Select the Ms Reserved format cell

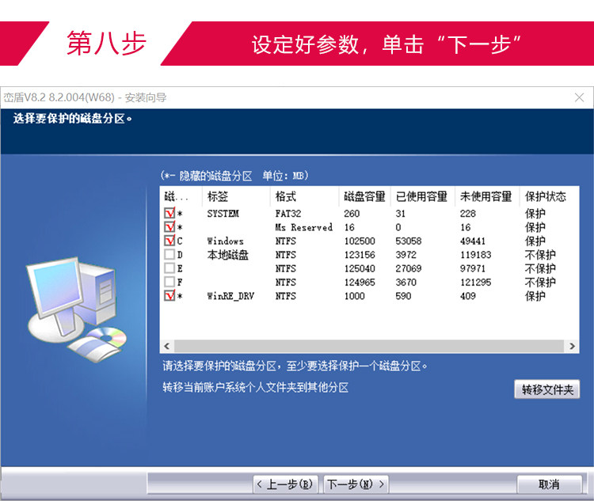click(x=304, y=227)
